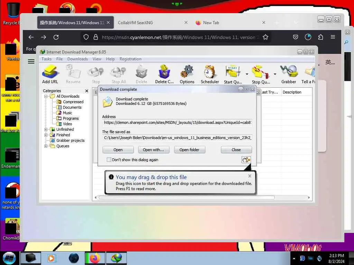Open the Registration menu
This screenshot has width=354, height=265.
tap(130, 59)
